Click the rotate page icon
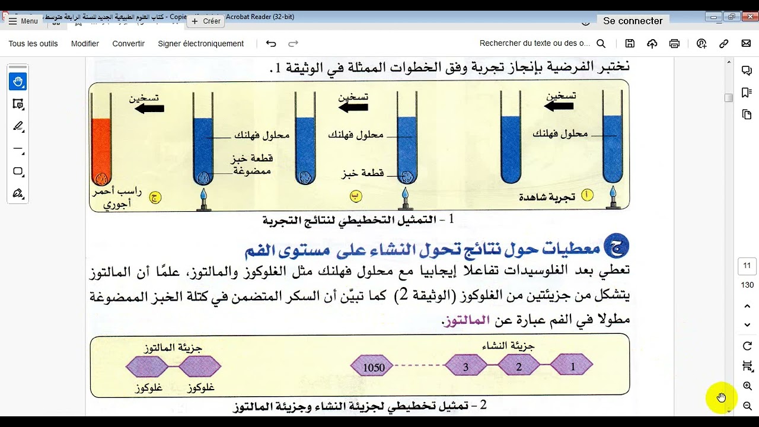 (x=747, y=346)
